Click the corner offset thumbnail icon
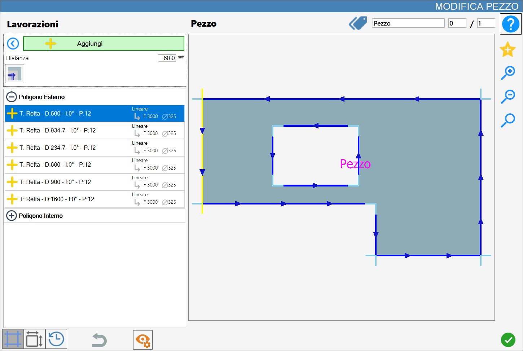523x351 pixels. click(15, 74)
